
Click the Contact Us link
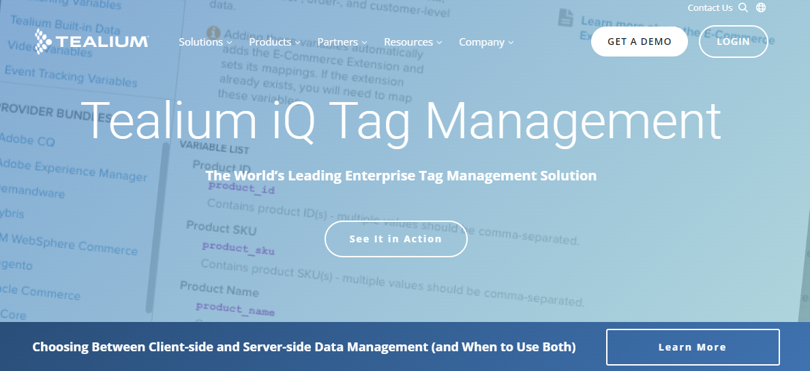click(710, 7)
